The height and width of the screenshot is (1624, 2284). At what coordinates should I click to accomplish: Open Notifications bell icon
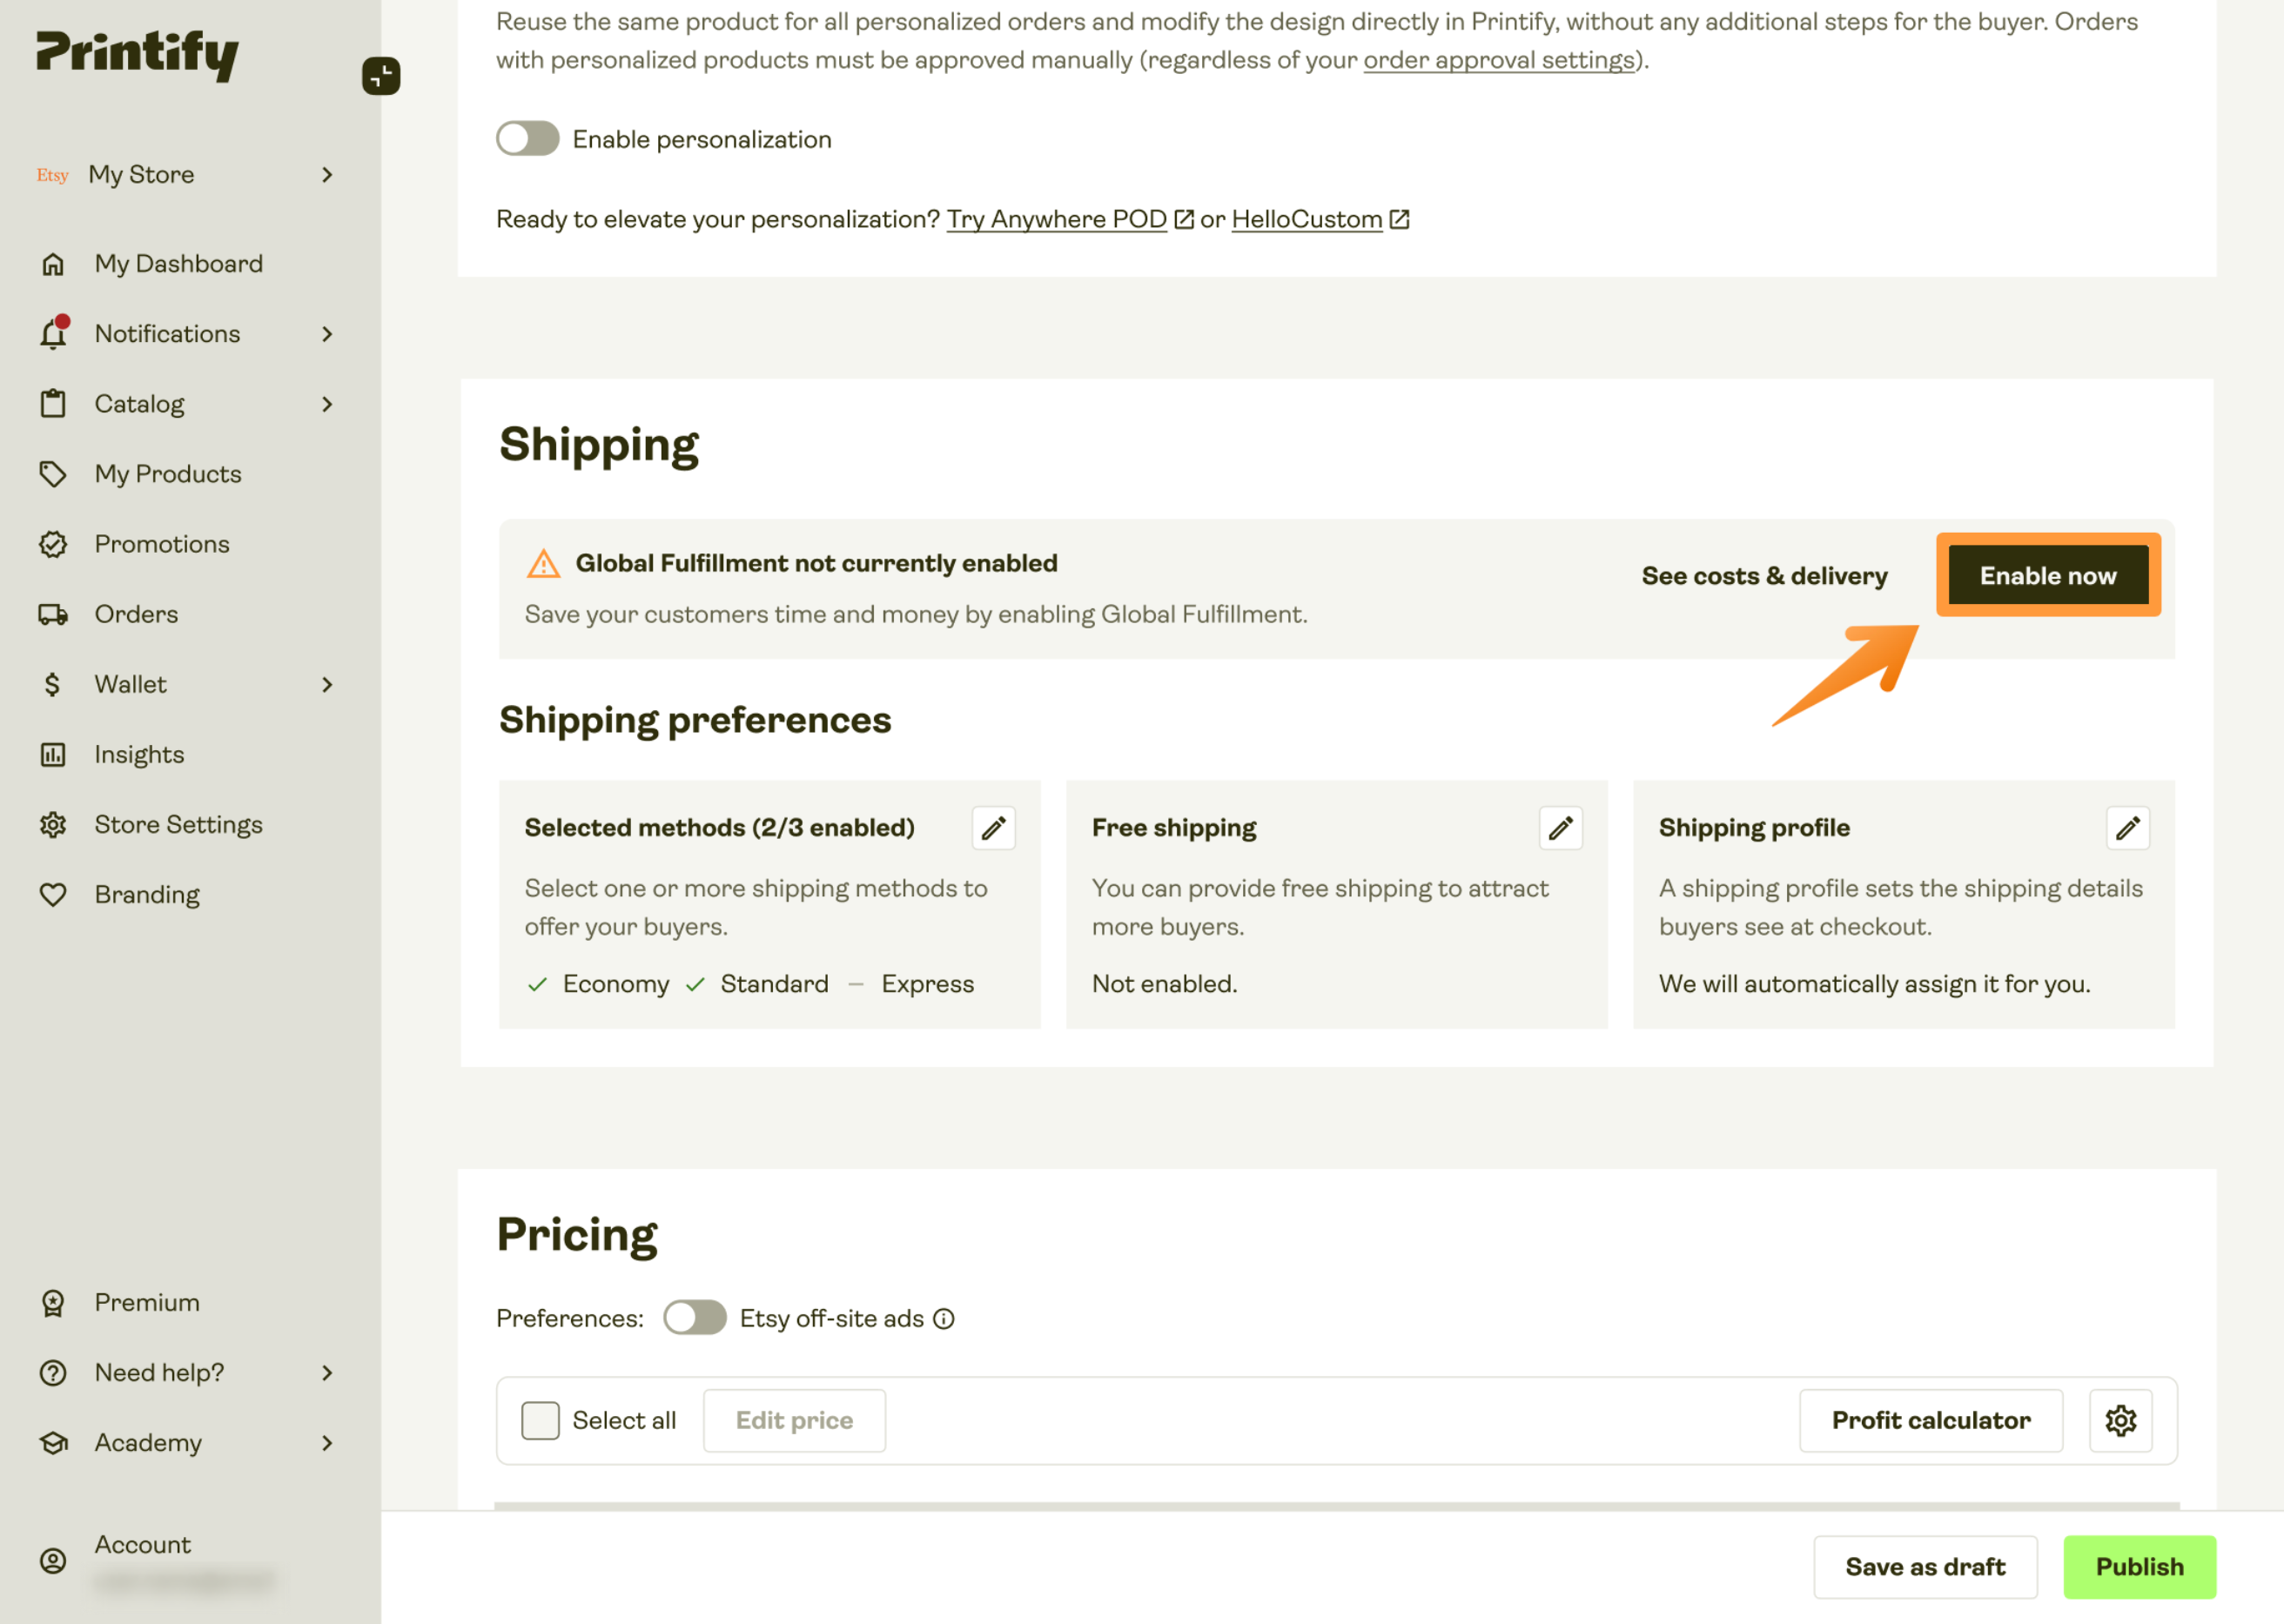(x=54, y=333)
